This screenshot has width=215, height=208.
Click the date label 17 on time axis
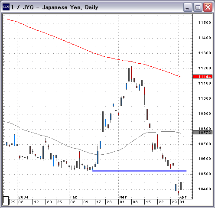[99, 202]
